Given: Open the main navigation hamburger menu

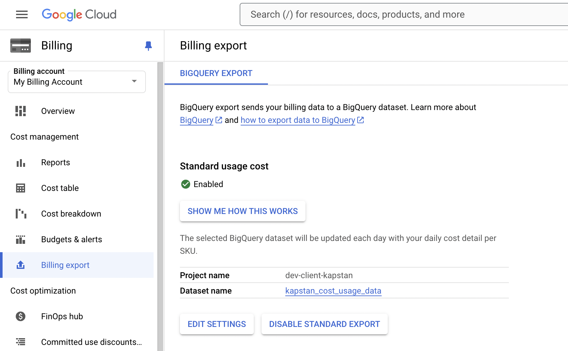Looking at the screenshot, I should click(22, 14).
